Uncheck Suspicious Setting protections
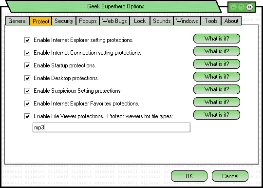This screenshot has width=263, height=188. (27, 91)
